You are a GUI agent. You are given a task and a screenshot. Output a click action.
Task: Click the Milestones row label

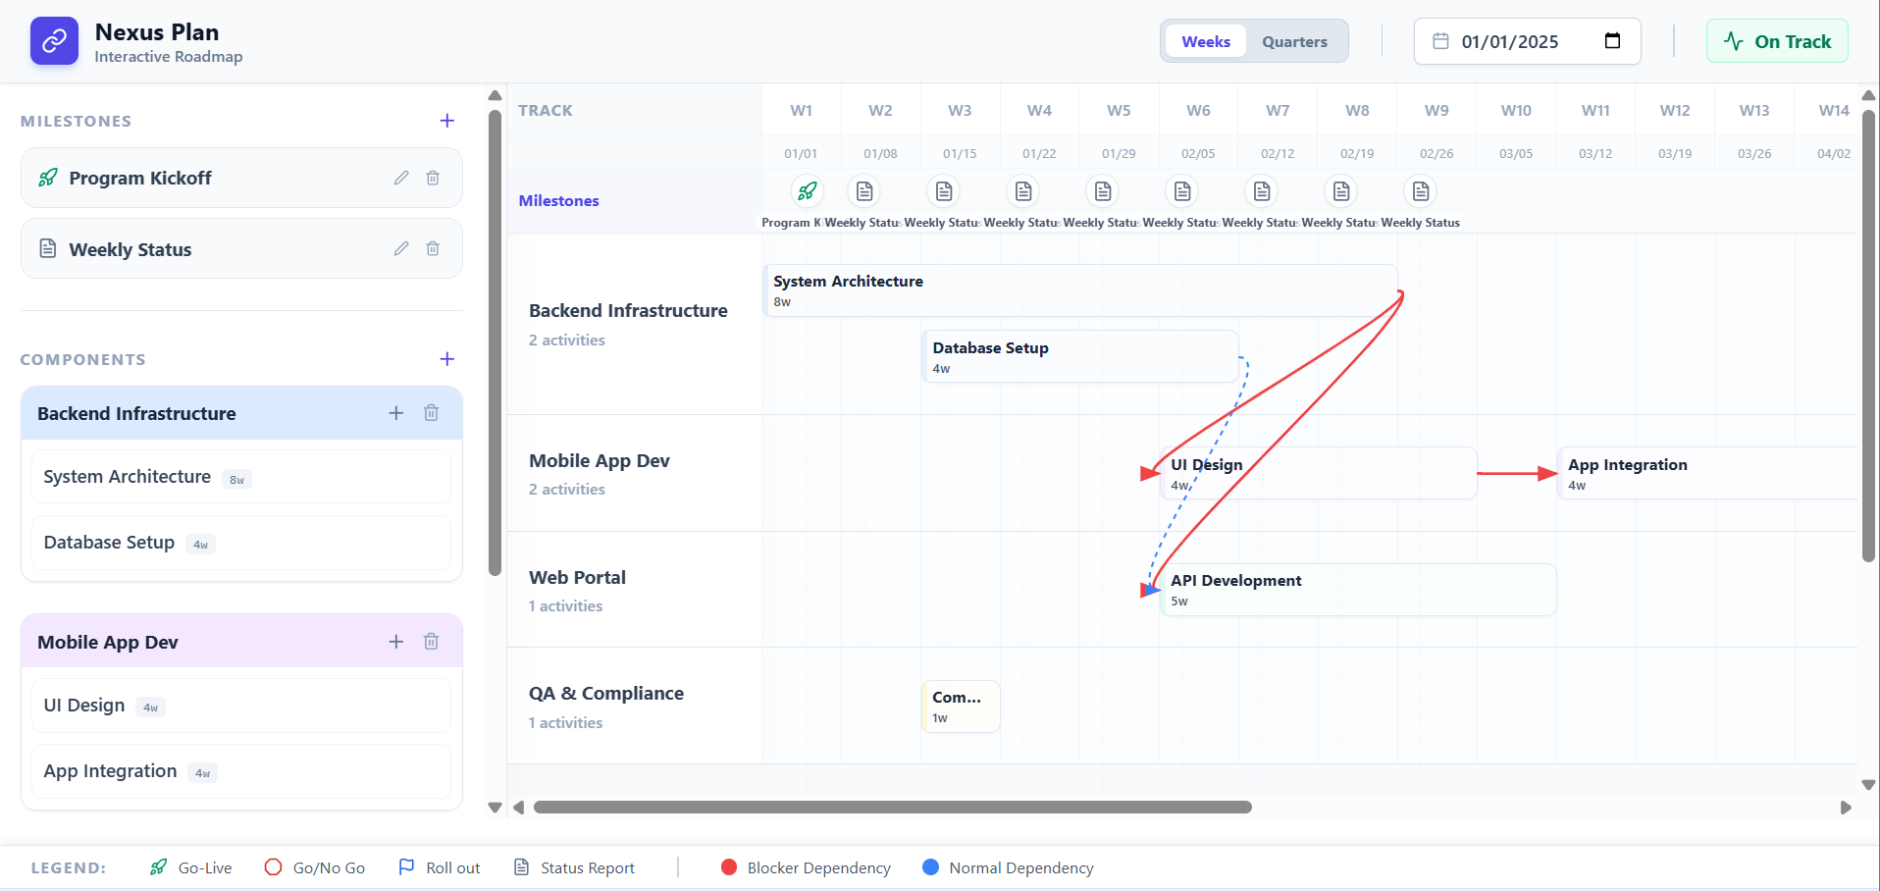tap(558, 200)
